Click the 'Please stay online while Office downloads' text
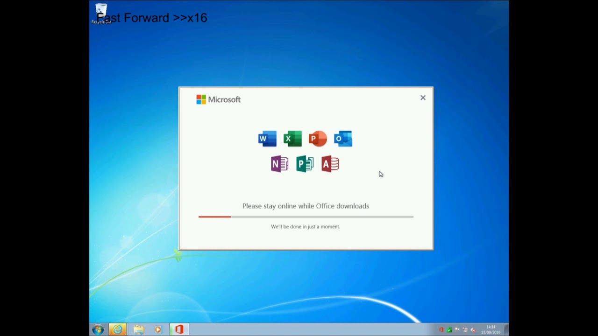The image size is (598, 336). pyautogui.click(x=306, y=206)
